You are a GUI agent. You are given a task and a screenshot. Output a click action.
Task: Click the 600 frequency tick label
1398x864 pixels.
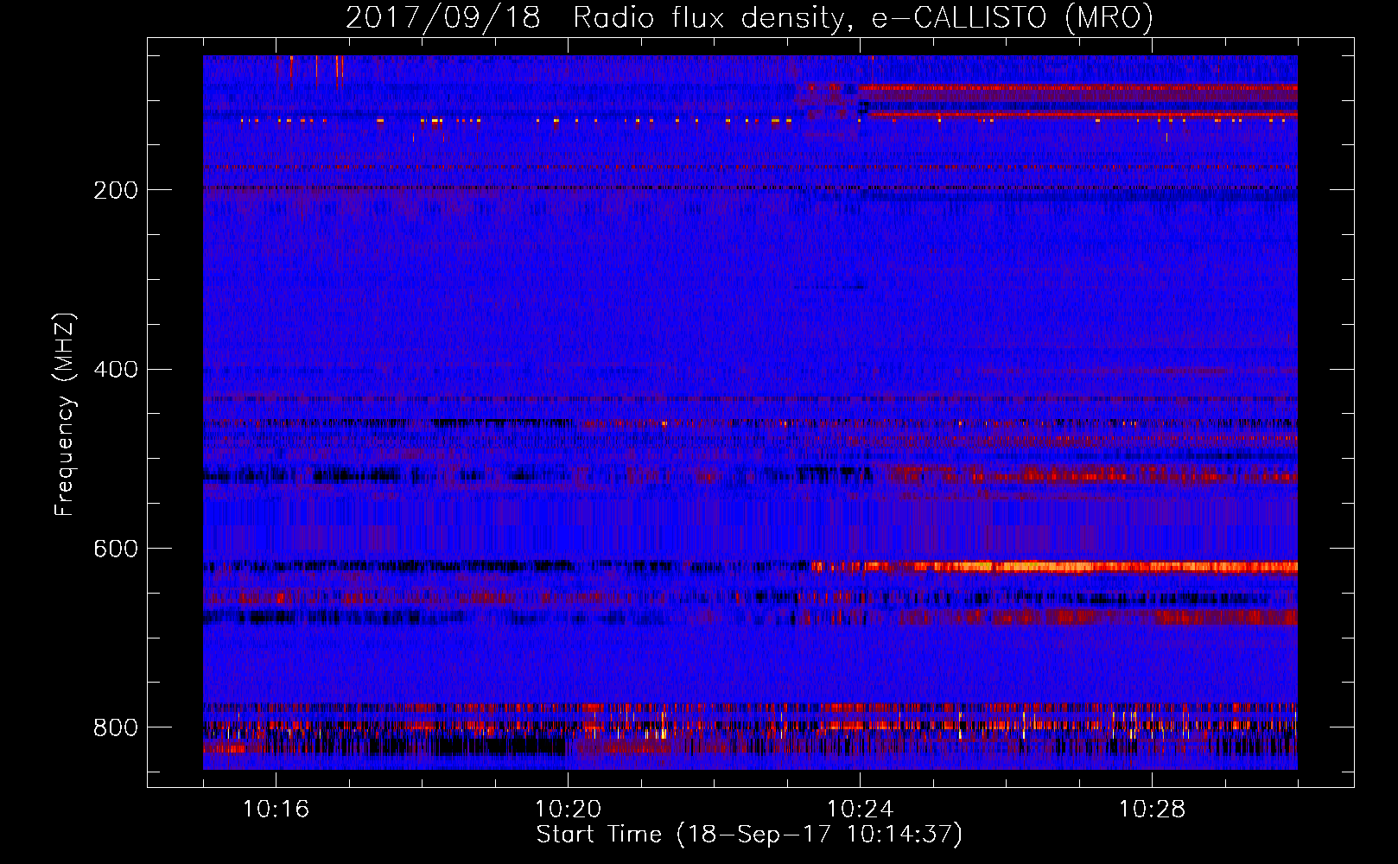(x=115, y=549)
